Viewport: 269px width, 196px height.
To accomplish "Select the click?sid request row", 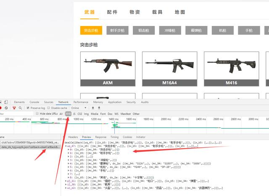I will click(30, 142).
